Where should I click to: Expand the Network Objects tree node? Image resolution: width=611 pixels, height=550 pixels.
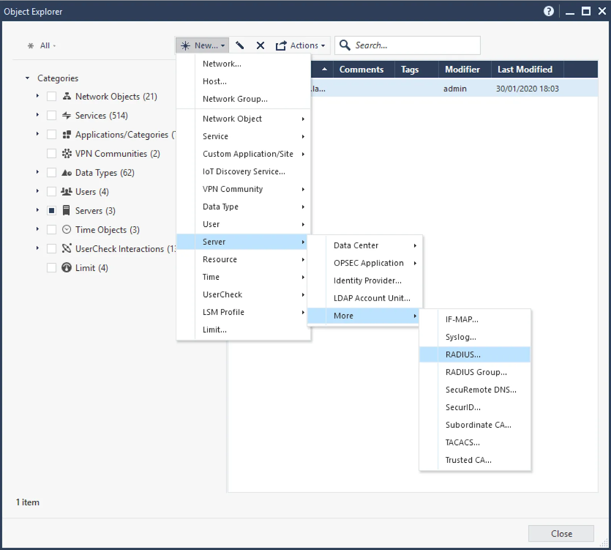[37, 96]
